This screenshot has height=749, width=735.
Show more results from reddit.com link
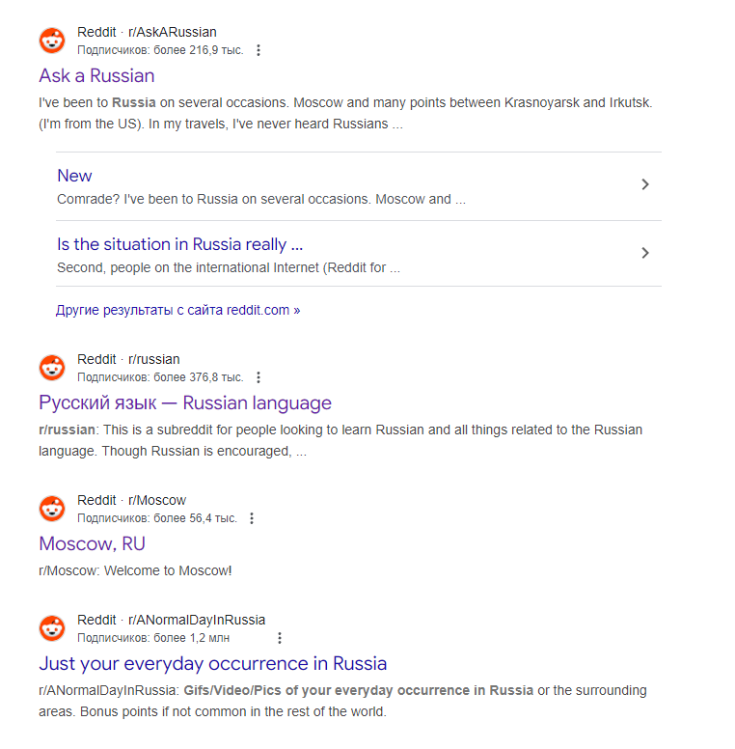178,311
